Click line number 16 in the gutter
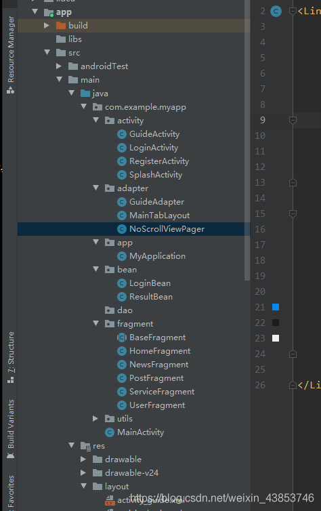 tap(260, 230)
